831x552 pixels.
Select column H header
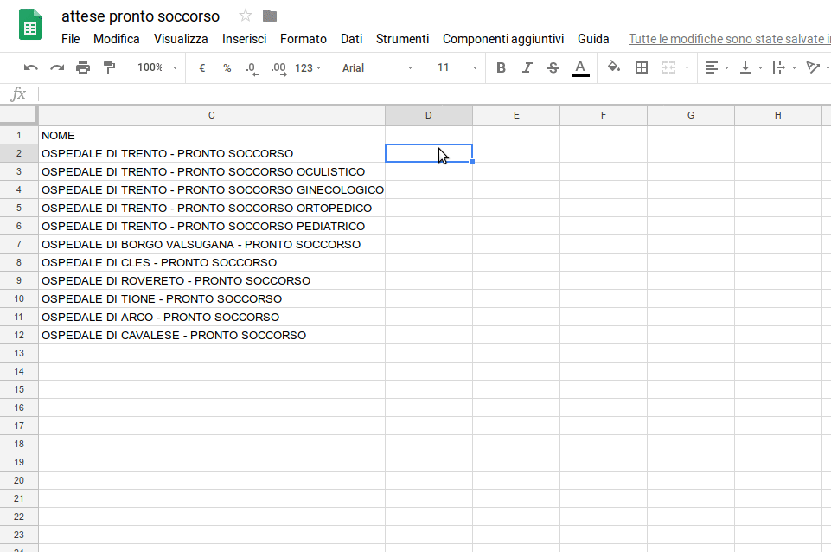coord(777,115)
